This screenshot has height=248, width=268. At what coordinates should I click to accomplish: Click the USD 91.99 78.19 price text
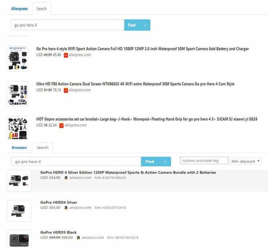(x=48, y=90)
